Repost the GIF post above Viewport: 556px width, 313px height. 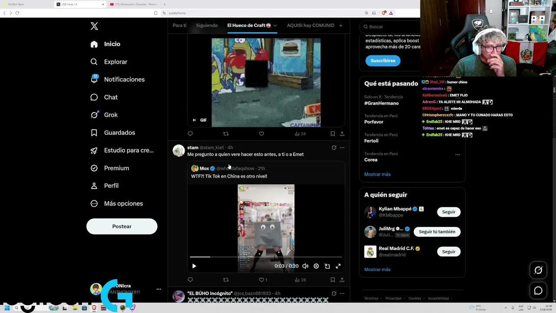pos(226,133)
